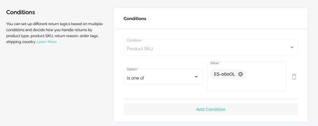Remove the ES-060OL chip with its x icon
Screen dimensions: 318x126
coord(240,74)
